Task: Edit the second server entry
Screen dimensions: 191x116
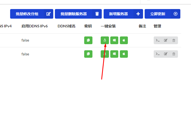Action: (x=166, y=54)
